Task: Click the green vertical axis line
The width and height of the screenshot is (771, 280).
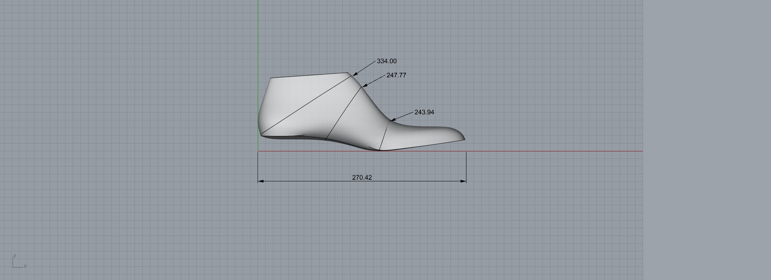Action: click(258, 35)
